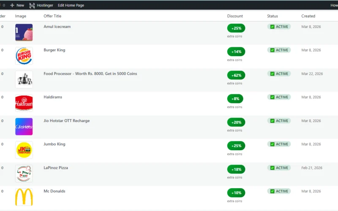The image size is (338, 211).
Task: Sort the table by Offer Title column
Action: (58, 16)
